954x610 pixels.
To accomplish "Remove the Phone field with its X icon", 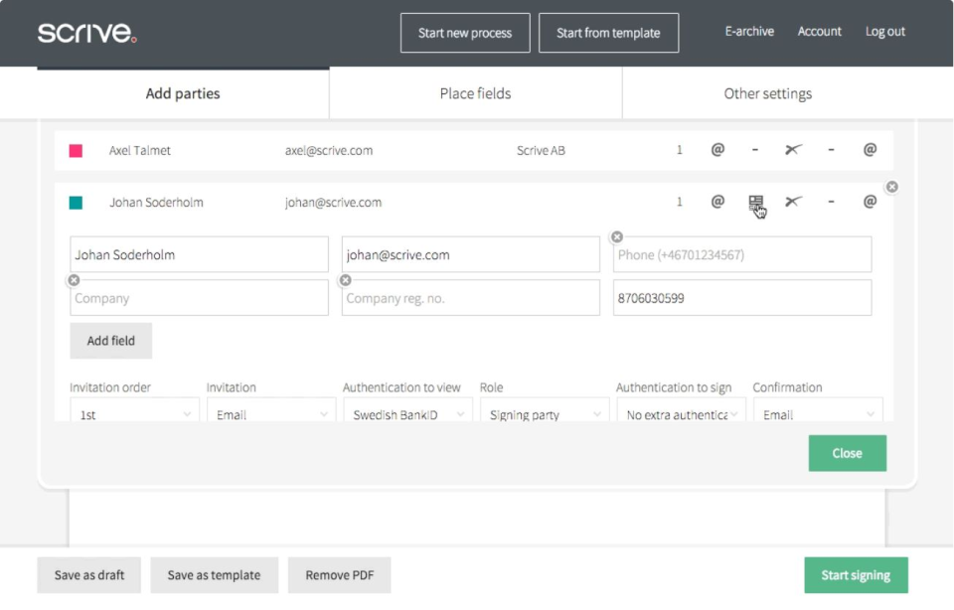I will tap(617, 236).
